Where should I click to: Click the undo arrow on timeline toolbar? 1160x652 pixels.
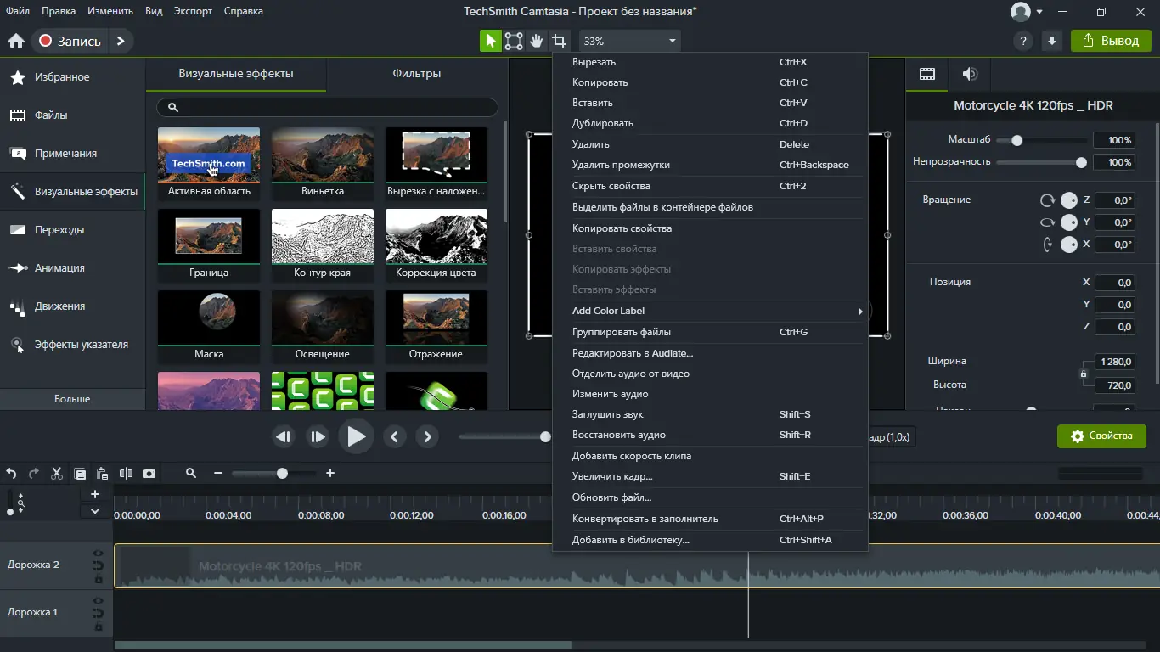coord(11,474)
